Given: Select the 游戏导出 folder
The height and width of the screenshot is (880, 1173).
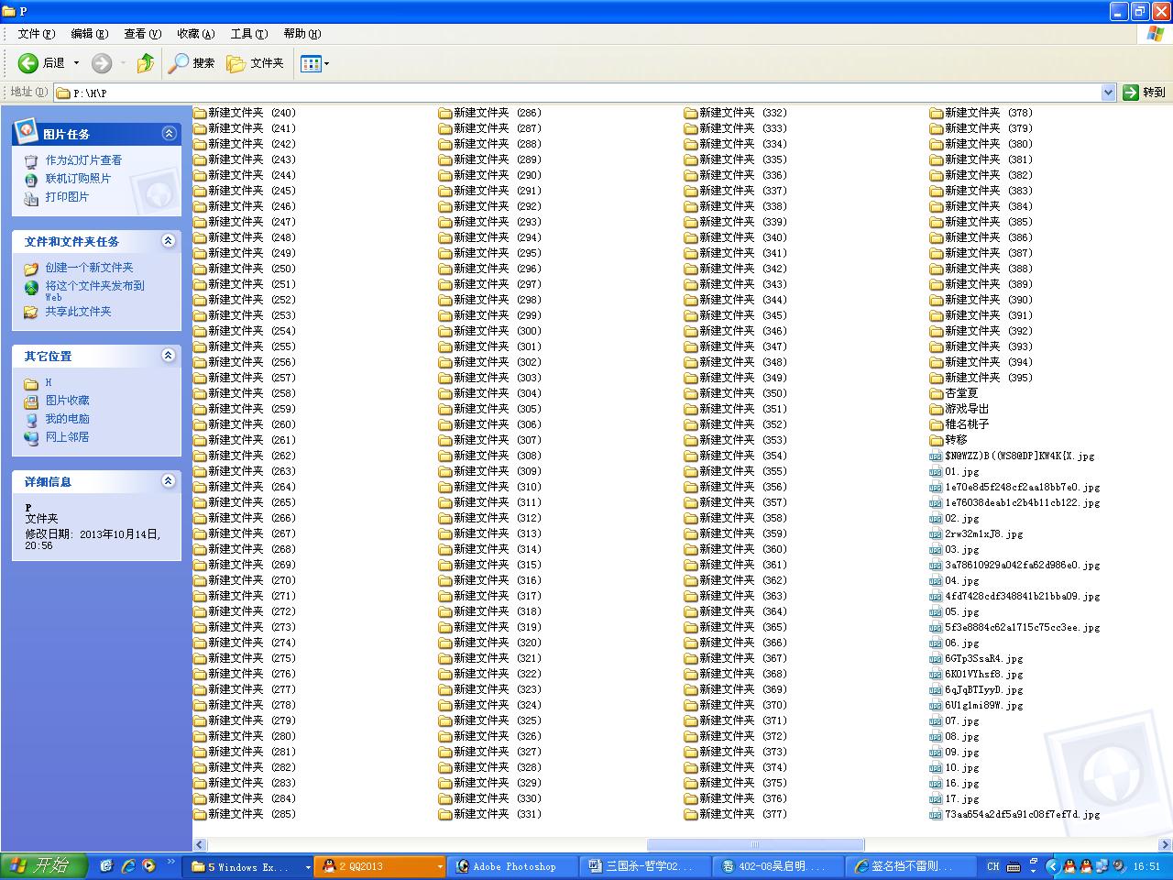Looking at the screenshot, I should tap(959, 409).
